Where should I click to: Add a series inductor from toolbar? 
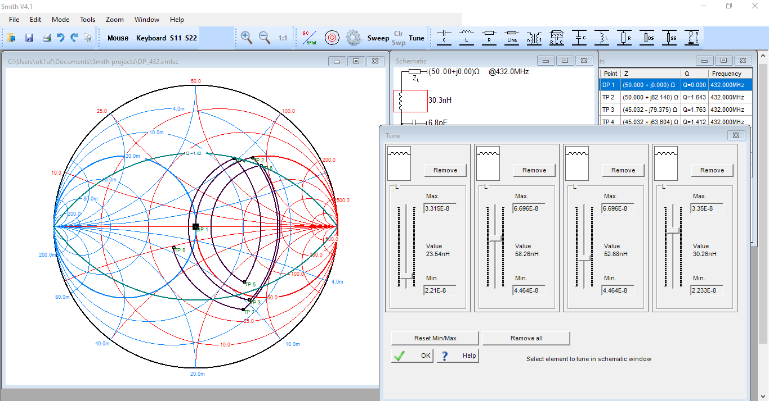tap(467, 38)
